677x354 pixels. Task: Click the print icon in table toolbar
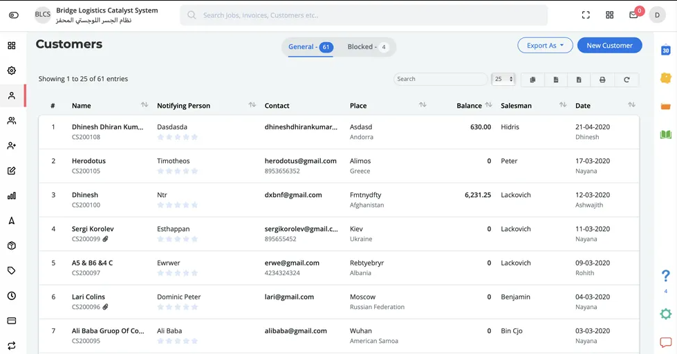coord(602,80)
